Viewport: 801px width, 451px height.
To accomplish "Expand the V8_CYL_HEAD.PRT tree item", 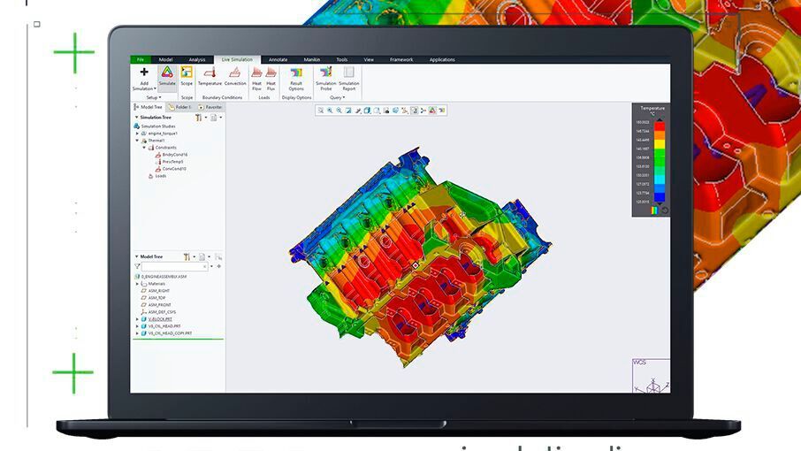I will (x=137, y=326).
